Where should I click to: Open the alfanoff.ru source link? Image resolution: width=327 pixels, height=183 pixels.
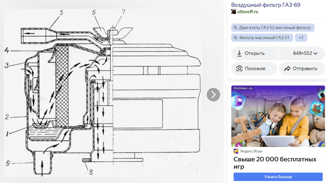coord(247,12)
